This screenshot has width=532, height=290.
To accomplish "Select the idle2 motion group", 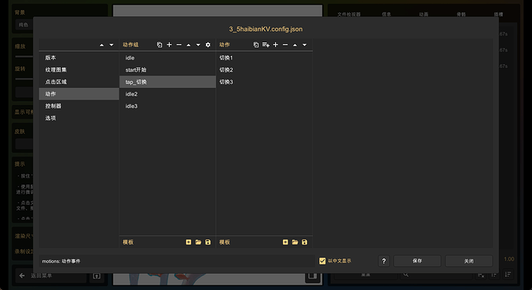I will click(x=167, y=94).
